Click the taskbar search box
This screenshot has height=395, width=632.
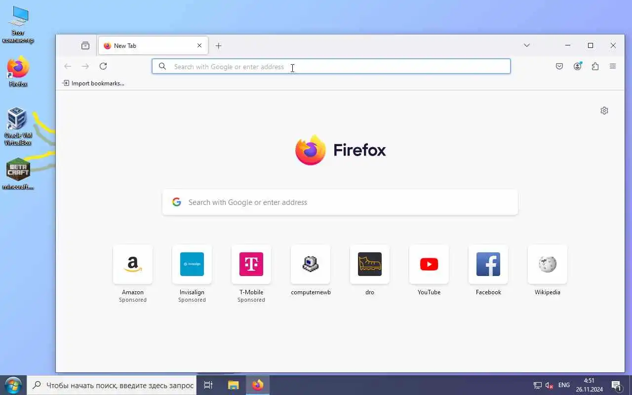pyautogui.click(x=112, y=385)
